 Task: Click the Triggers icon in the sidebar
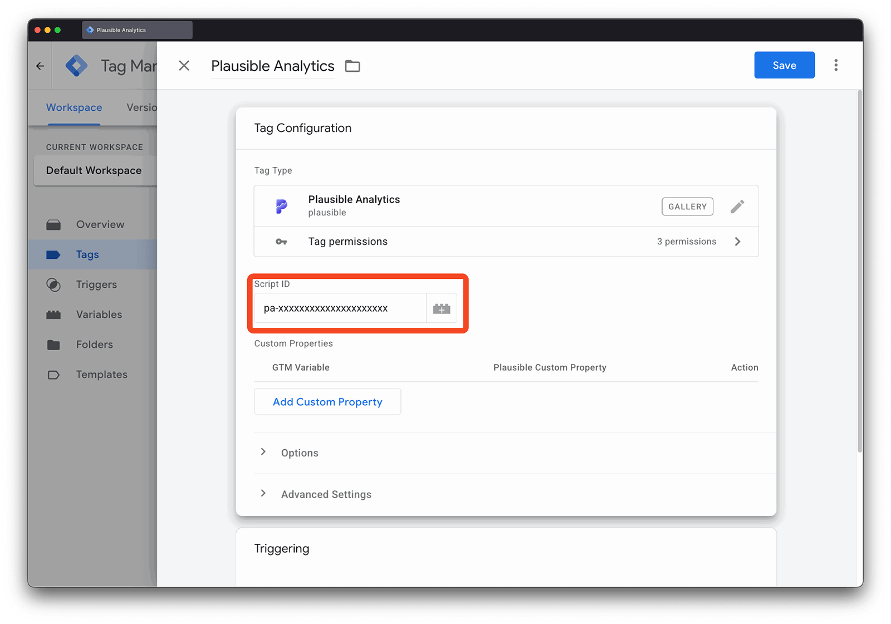point(54,284)
